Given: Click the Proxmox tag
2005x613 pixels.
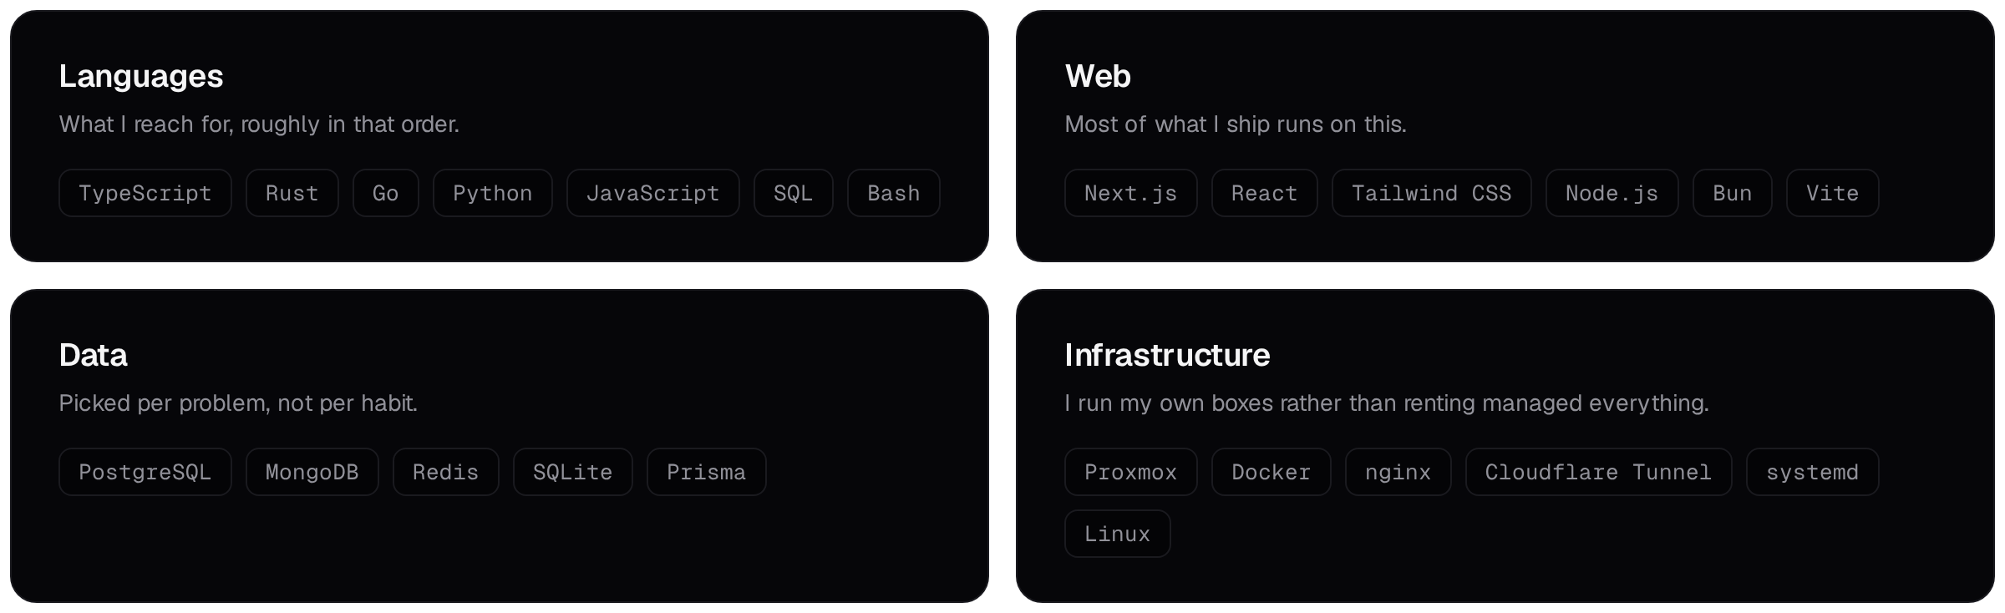Looking at the screenshot, I should click(1131, 472).
